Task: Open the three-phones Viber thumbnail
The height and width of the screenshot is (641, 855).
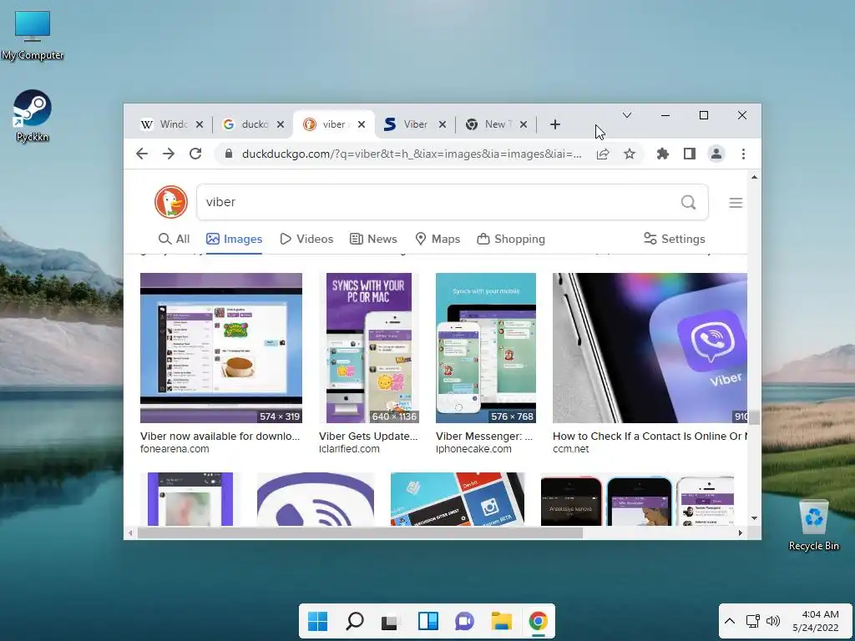Action: pos(637,499)
